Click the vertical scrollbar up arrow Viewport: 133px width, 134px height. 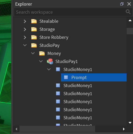(x=130, y=21)
